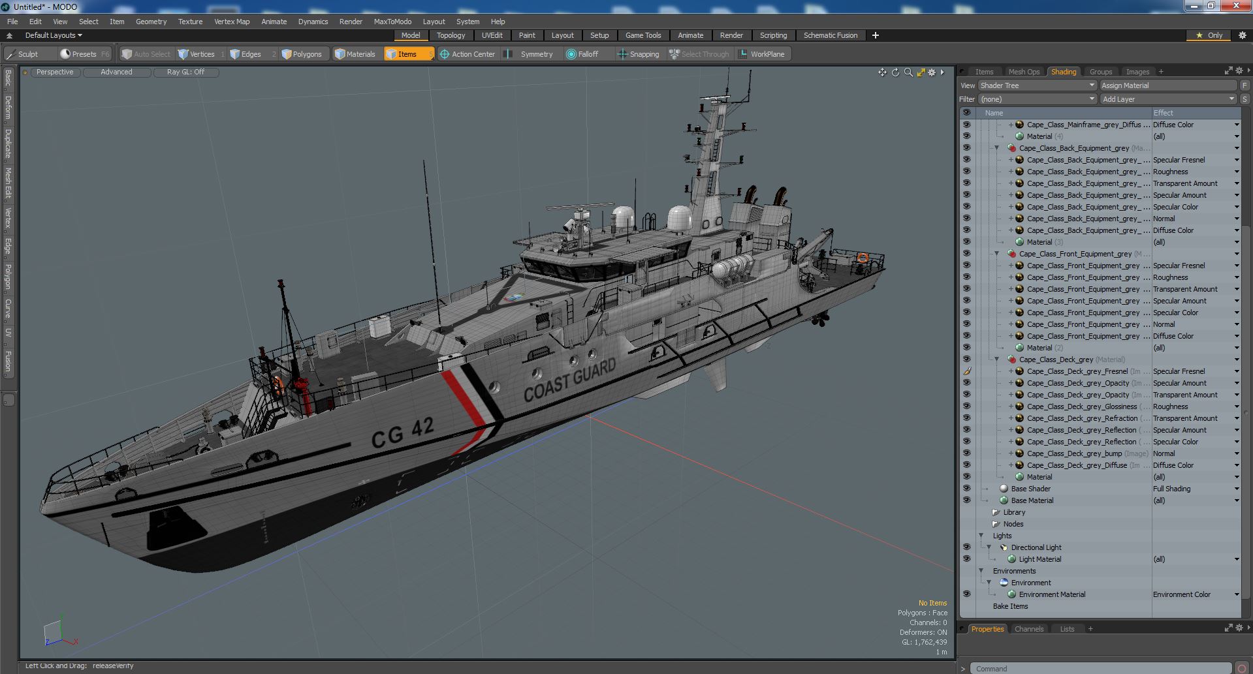
Task: Add a new layout tab with plus
Action: click(x=875, y=35)
